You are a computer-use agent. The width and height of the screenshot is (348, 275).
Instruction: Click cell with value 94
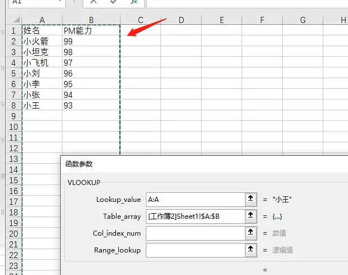[x=91, y=95]
